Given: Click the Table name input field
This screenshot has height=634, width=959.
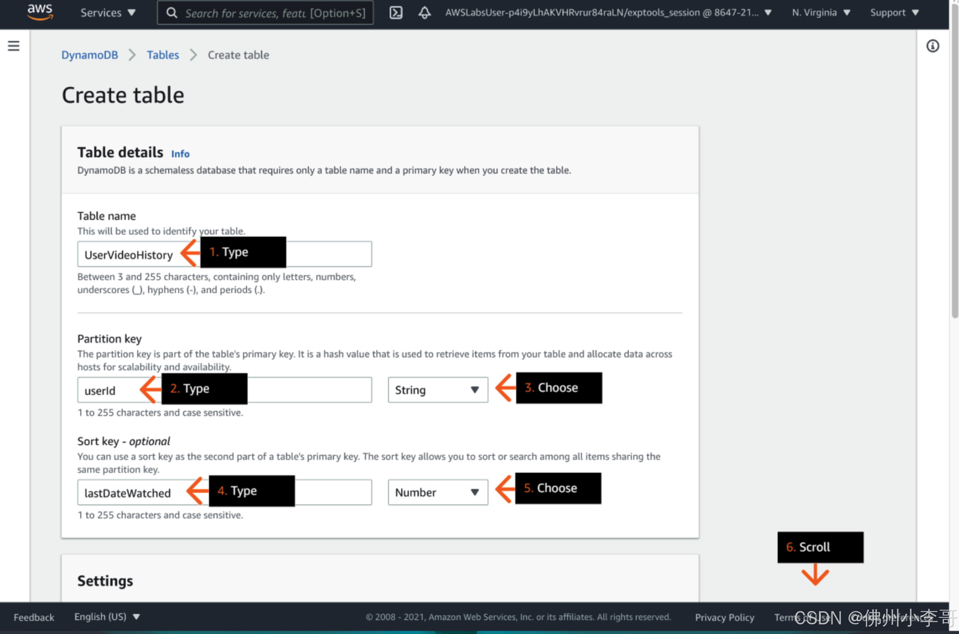Looking at the screenshot, I should (225, 254).
